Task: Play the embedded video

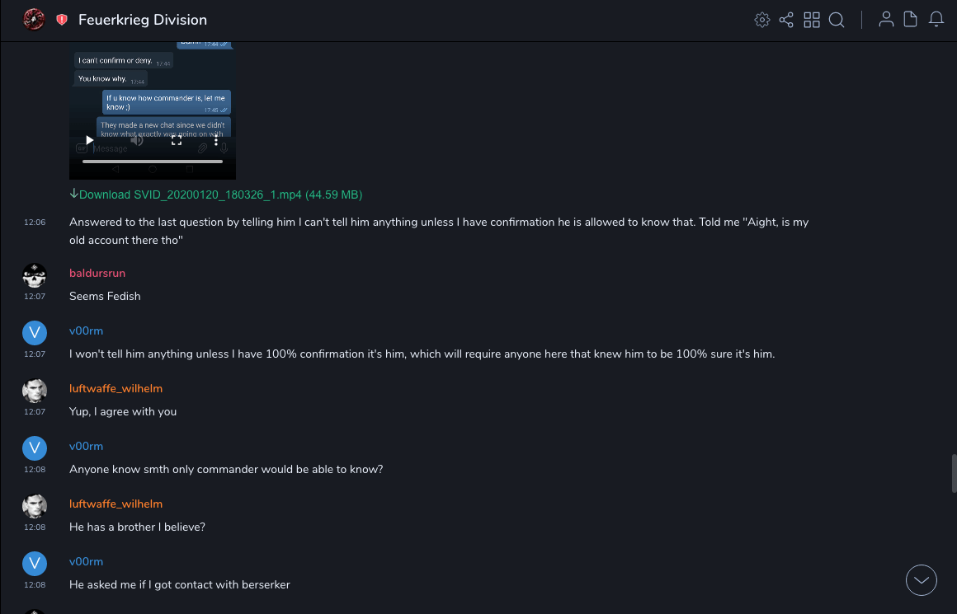Action: [90, 140]
